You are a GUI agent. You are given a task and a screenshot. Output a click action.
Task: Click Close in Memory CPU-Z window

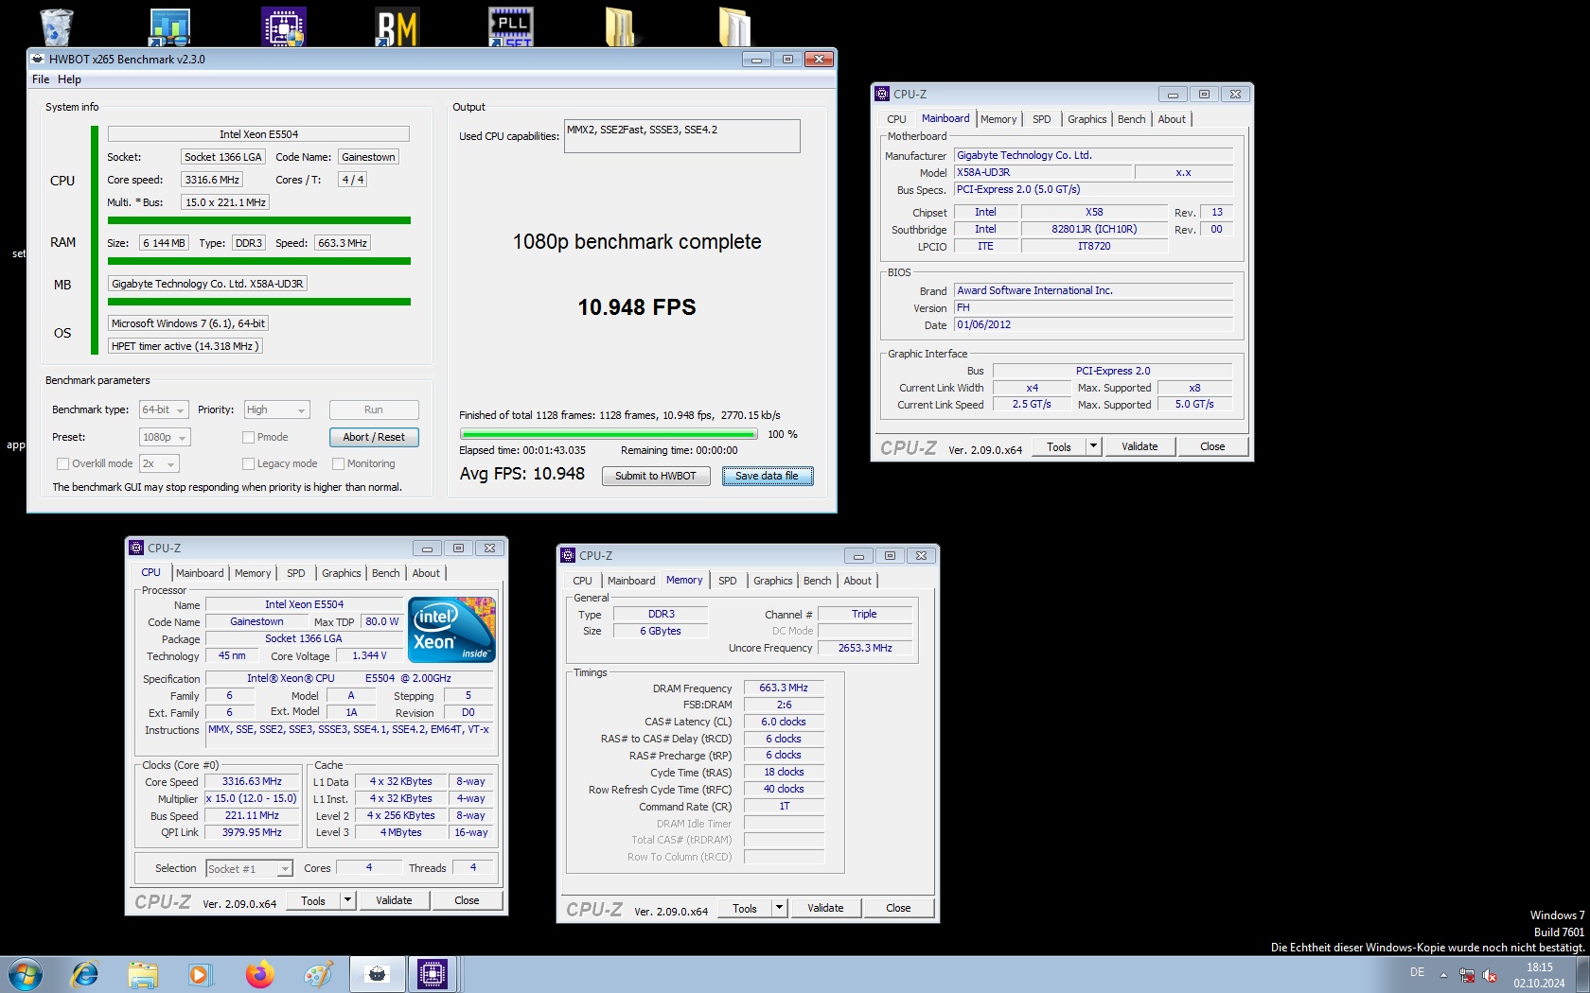(x=898, y=908)
